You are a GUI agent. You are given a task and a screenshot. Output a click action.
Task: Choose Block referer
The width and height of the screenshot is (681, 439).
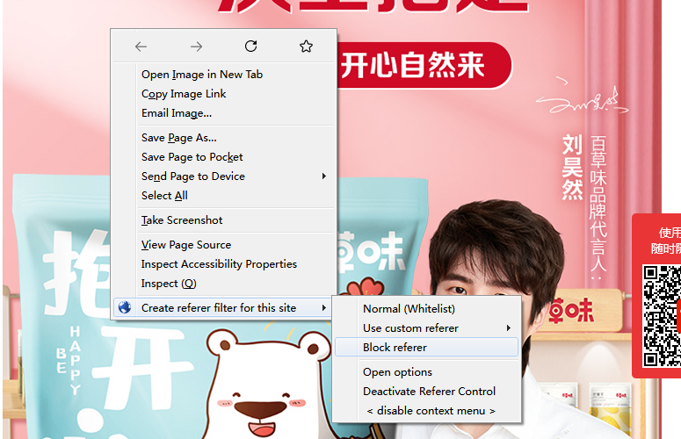426,348
